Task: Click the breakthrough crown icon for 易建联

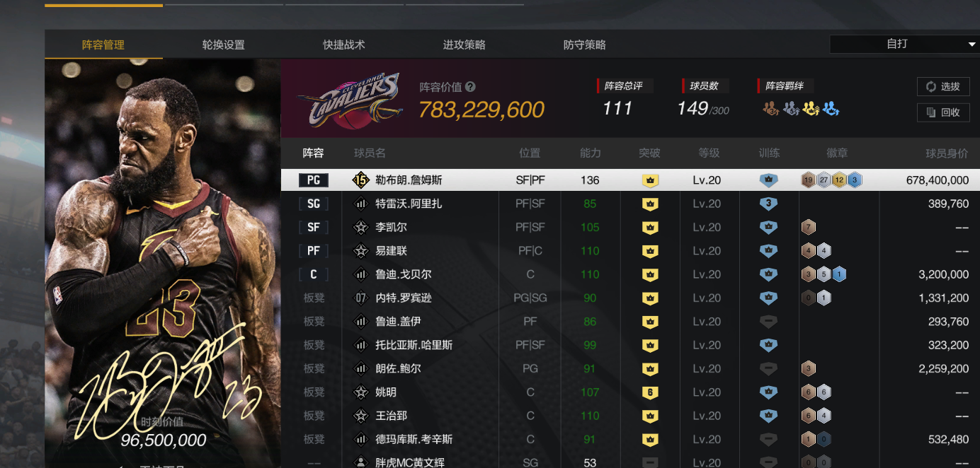Action: (x=650, y=251)
